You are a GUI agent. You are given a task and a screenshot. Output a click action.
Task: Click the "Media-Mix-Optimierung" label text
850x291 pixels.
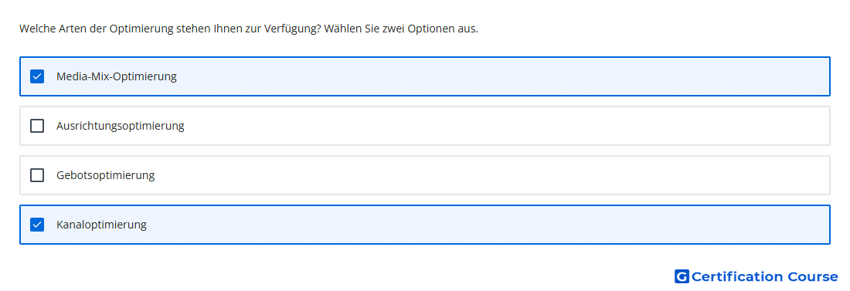(x=117, y=76)
